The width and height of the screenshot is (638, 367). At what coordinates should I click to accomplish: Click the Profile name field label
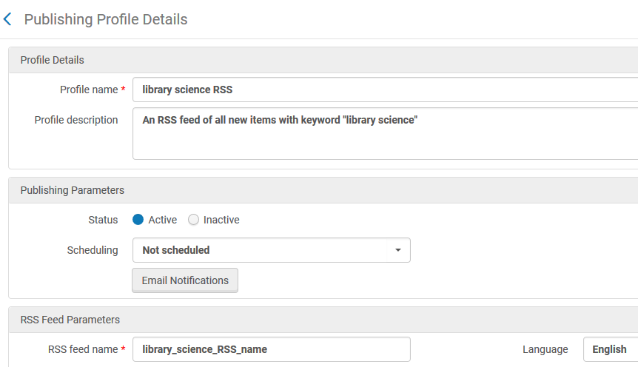click(x=88, y=90)
